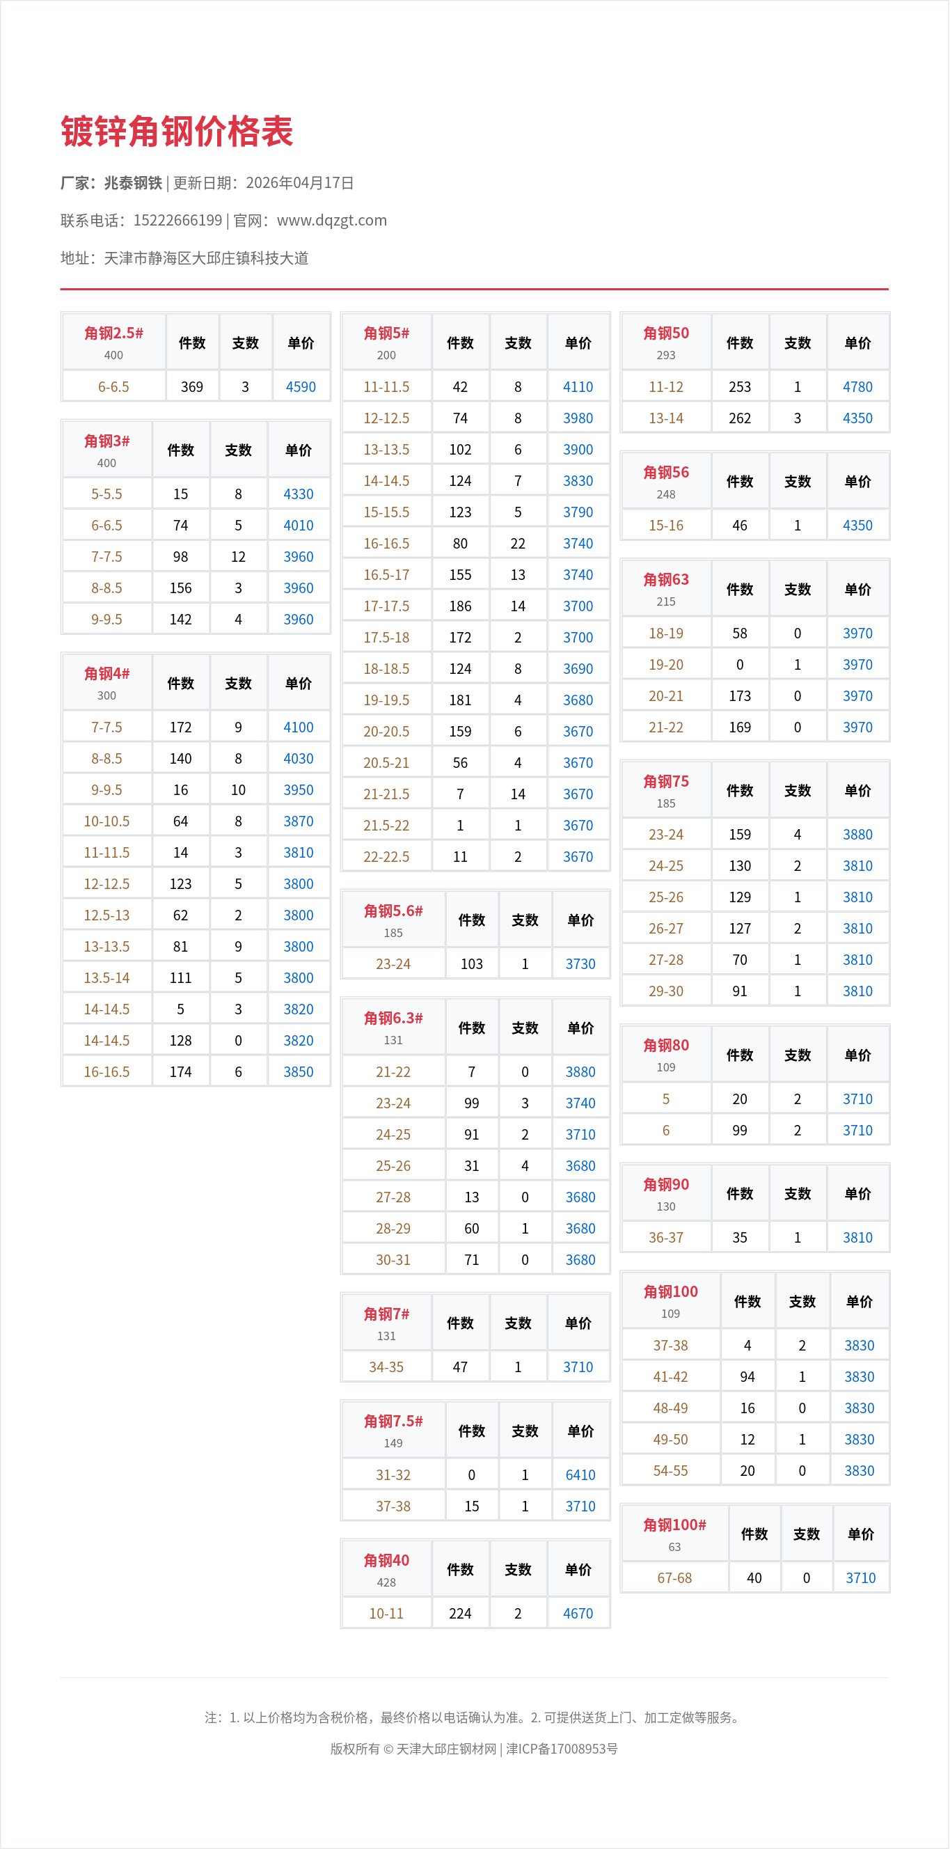
Task: Click spec 10-10.5 in 角钢4# table
Action: click(106, 821)
